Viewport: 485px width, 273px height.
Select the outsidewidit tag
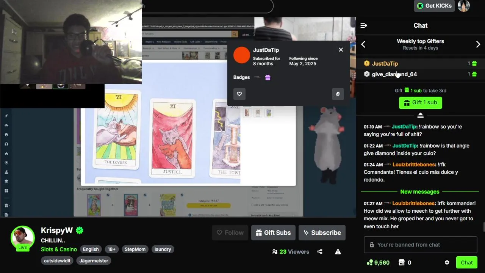pyautogui.click(x=57, y=260)
